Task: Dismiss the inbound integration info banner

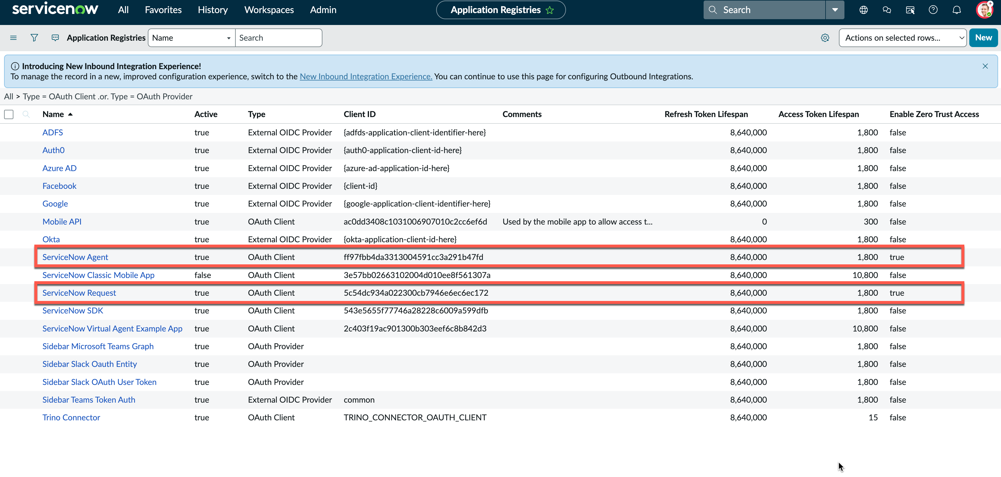Action: coord(985,66)
